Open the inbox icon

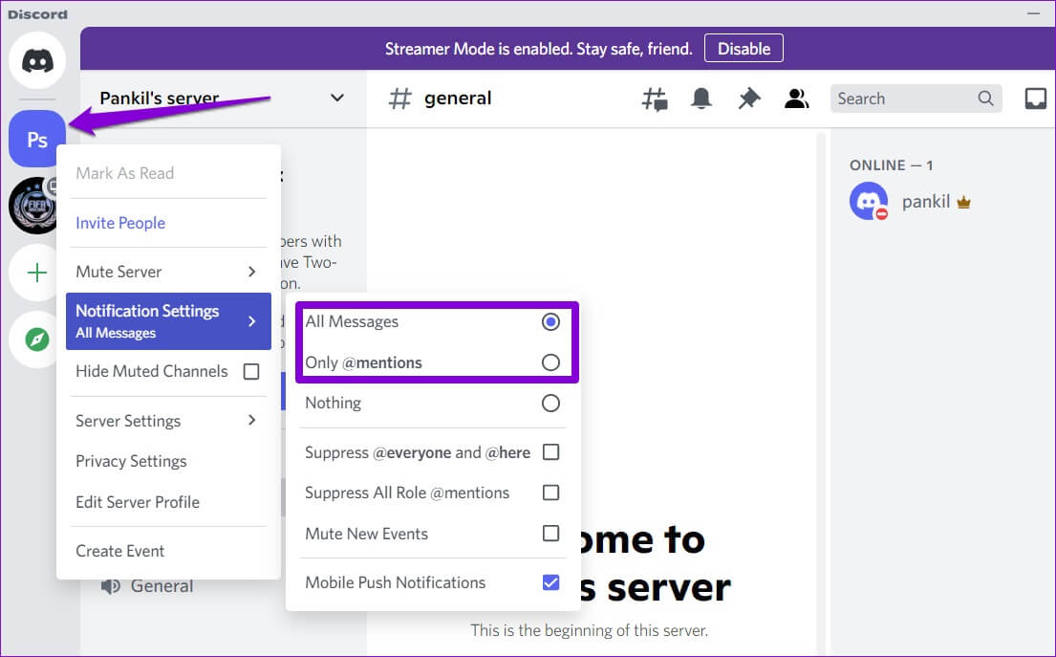coord(1035,99)
